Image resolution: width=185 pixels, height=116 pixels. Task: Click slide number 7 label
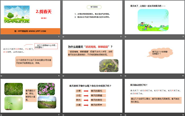point(59,115)
